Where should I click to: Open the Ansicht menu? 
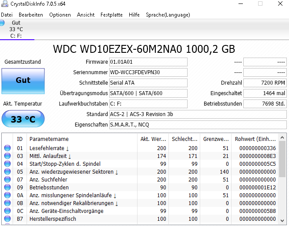86,15
